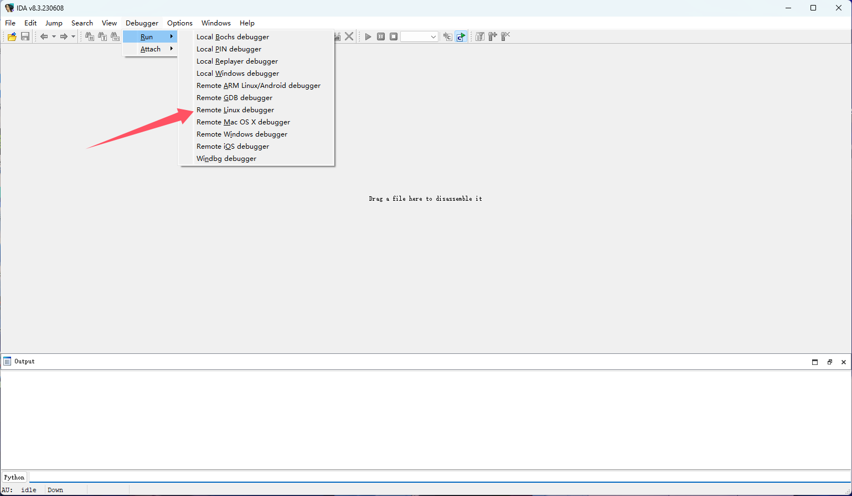Open the back-arrow history dropdown
This screenshot has height=496, width=852.
(54, 36)
